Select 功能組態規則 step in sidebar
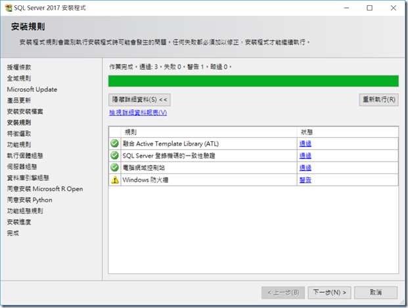408x308 pixels. coord(25,211)
